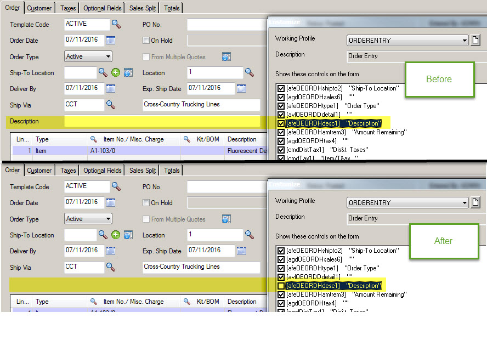The height and width of the screenshot is (340, 487).
Task: Select A1-103/0 item cell in Before grid
Action: pyautogui.click(x=134, y=151)
